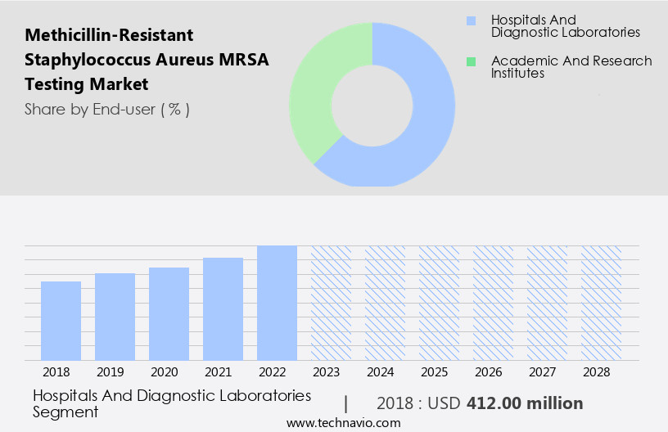Click the green Academic legend color square
Image resolution: width=668 pixels, height=432 pixels.
pyautogui.click(x=470, y=61)
